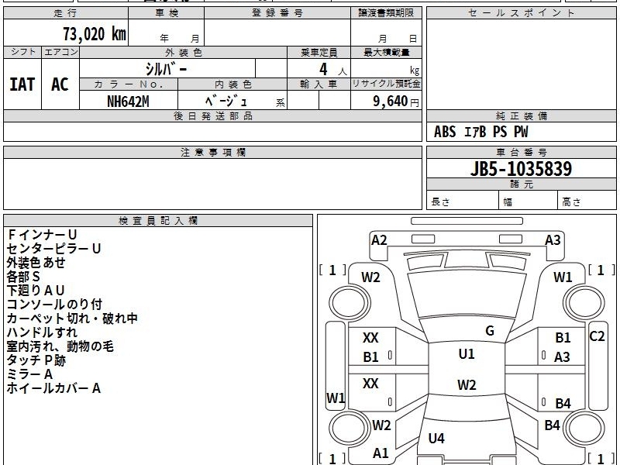Viewport: 620px width, 465px height.
Task: Click the U1 mark on the diagram roof
Action: 467,354
